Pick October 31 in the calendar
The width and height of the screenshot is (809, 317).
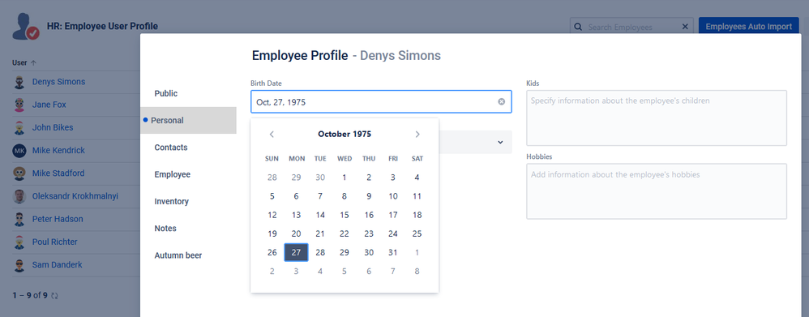pyautogui.click(x=392, y=252)
